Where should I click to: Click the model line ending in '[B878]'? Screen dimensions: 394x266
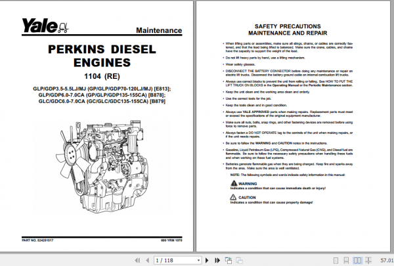click(x=102, y=95)
